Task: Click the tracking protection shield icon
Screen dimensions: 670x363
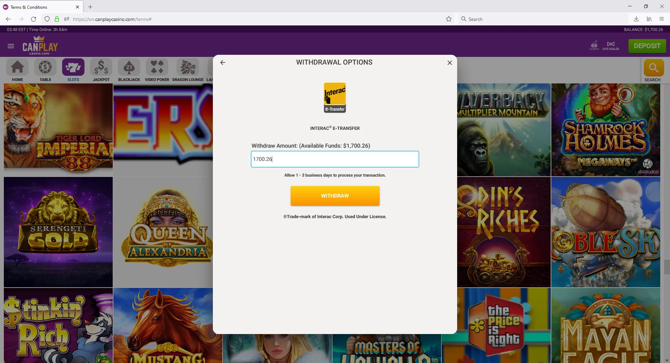Action: 47,19
